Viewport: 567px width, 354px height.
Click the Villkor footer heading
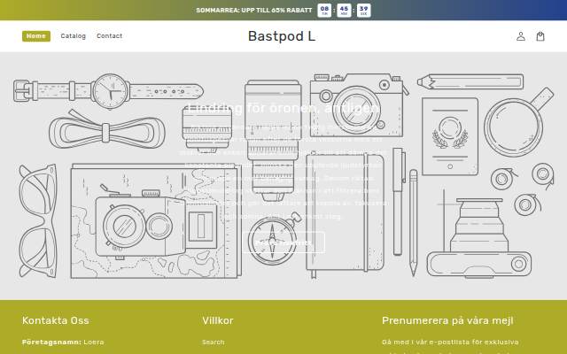(x=218, y=320)
